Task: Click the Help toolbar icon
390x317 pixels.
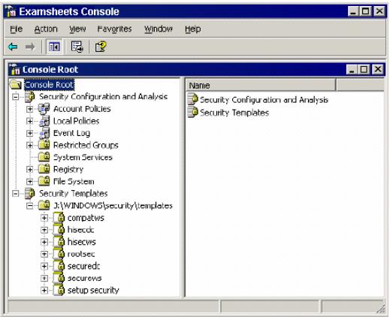Action: (101, 47)
